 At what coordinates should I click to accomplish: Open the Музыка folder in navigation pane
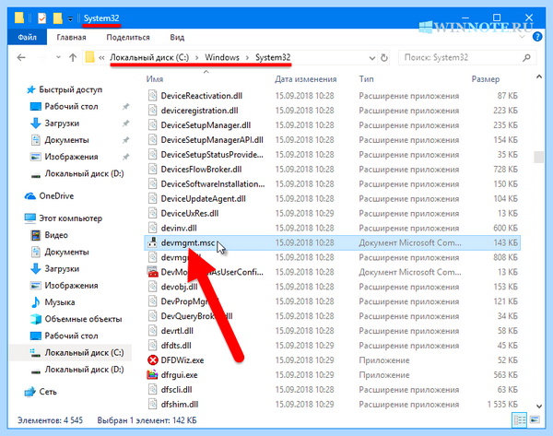tap(60, 302)
